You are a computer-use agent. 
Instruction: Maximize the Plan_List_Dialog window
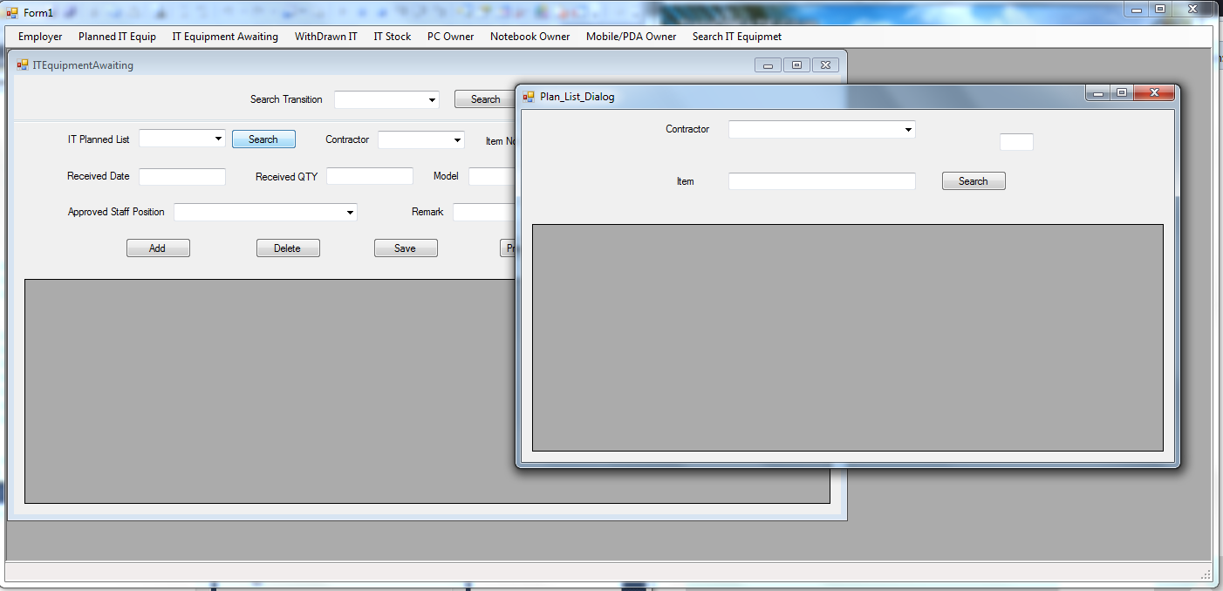click(x=1122, y=93)
